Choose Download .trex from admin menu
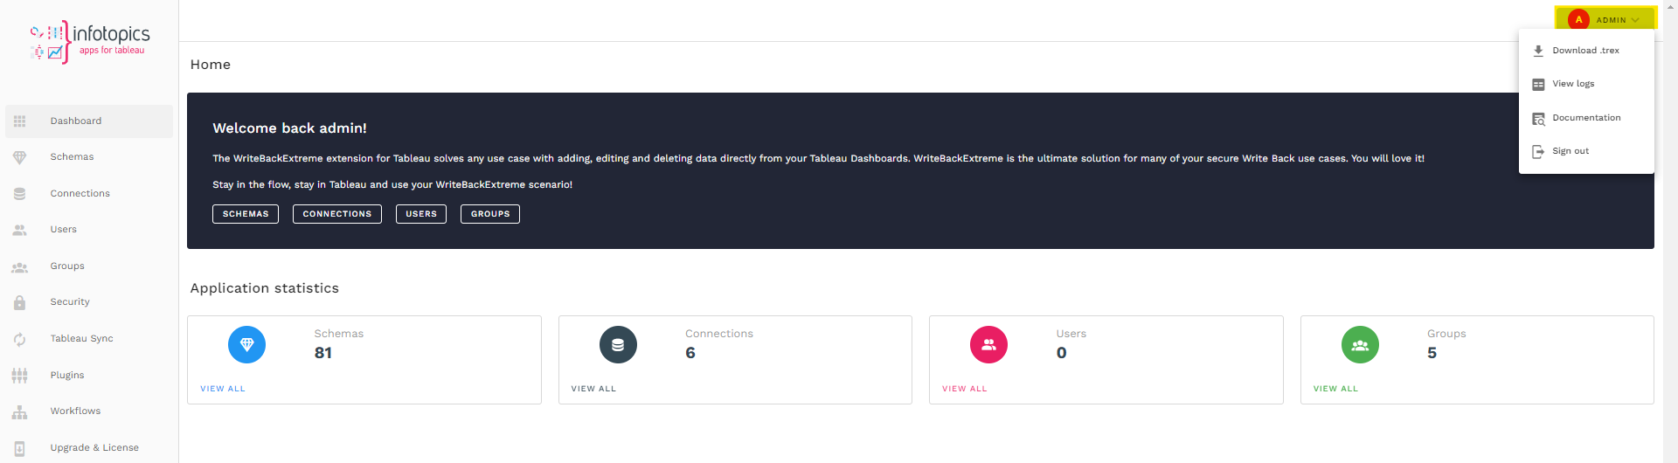Viewport: 1678px width, 463px height. click(1586, 51)
